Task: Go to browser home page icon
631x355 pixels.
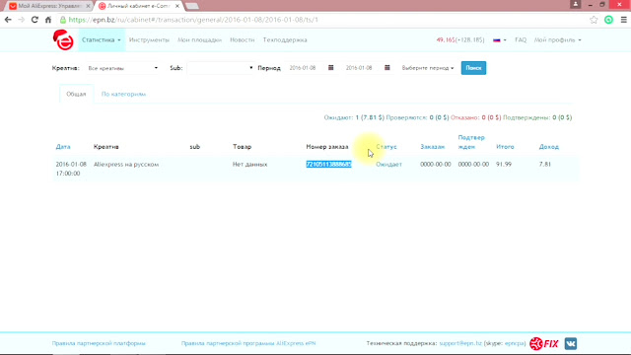Action: point(48,20)
